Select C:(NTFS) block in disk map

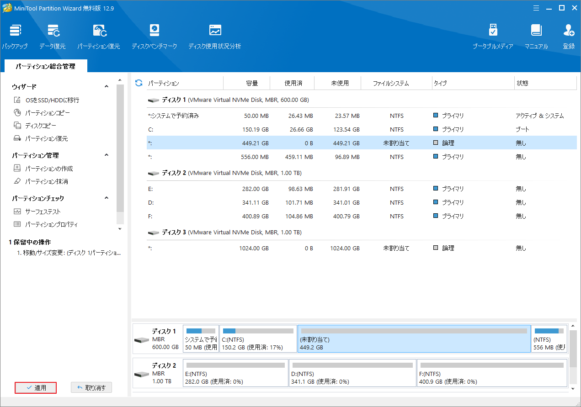pyautogui.click(x=258, y=338)
